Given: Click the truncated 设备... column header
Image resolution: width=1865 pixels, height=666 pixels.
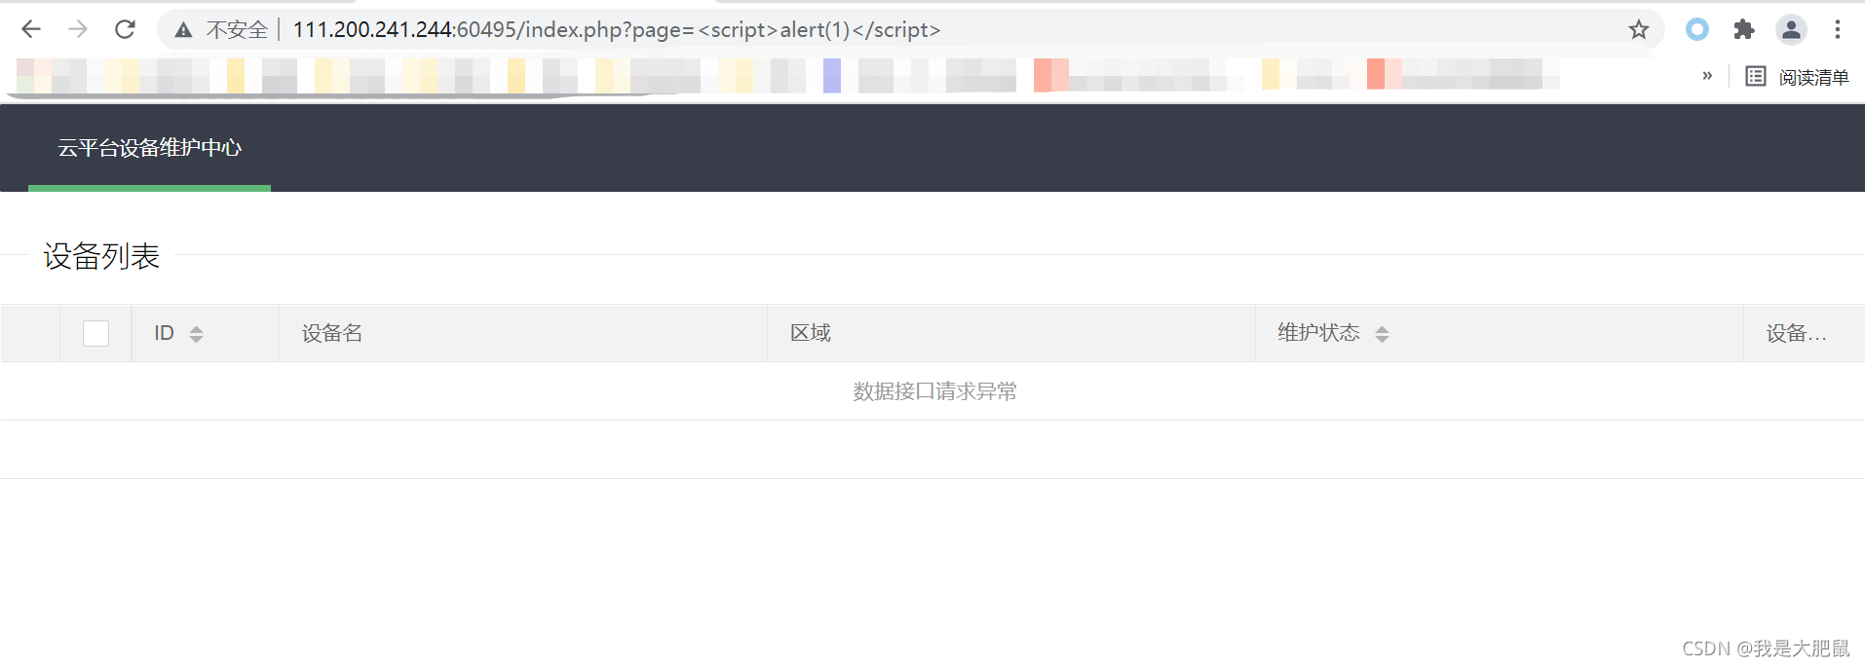Looking at the screenshot, I should tap(1804, 333).
